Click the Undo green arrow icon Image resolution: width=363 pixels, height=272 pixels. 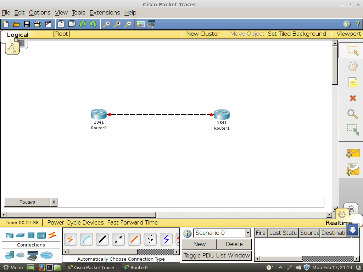pyautogui.click(x=82, y=24)
